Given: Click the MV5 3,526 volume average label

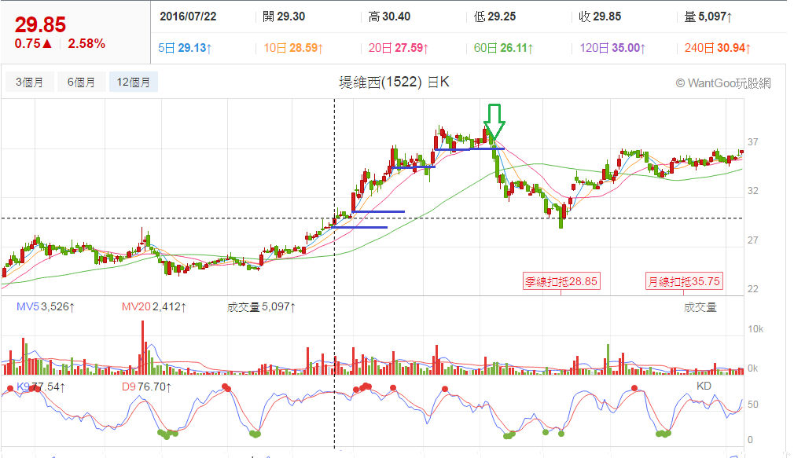Looking at the screenshot, I should click(46, 306).
